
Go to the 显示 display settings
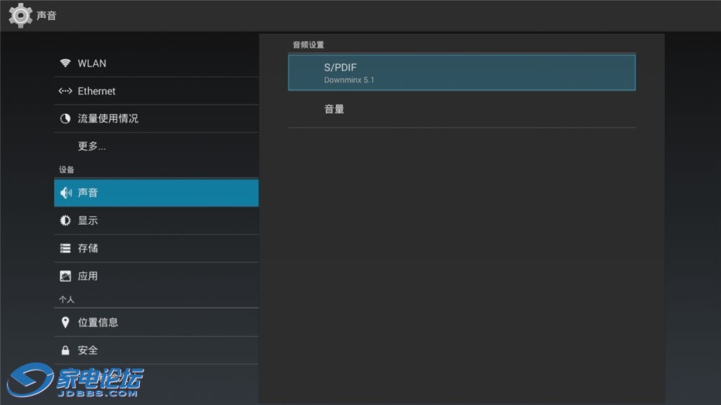(156, 221)
